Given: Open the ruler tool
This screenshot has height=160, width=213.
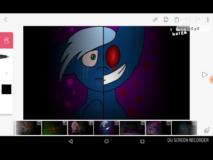Looking at the screenshot, I should [x=155, y=20].
